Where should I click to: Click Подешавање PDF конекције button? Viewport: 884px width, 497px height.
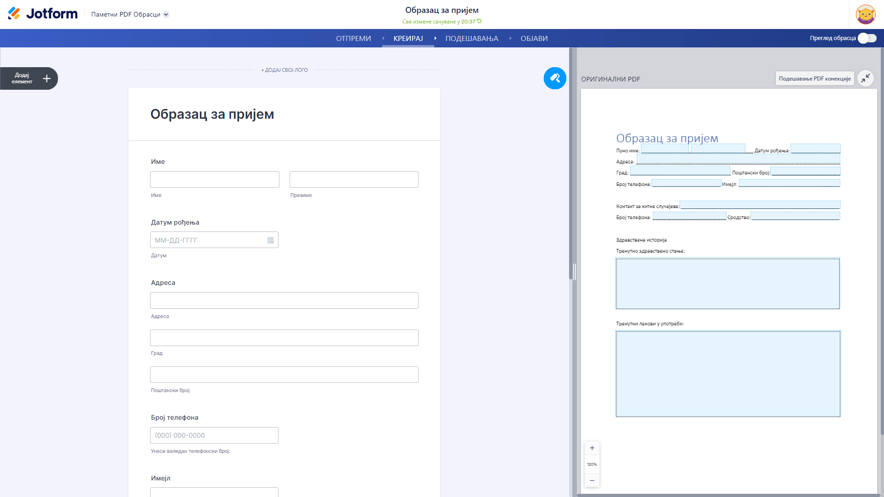[814, 79]
